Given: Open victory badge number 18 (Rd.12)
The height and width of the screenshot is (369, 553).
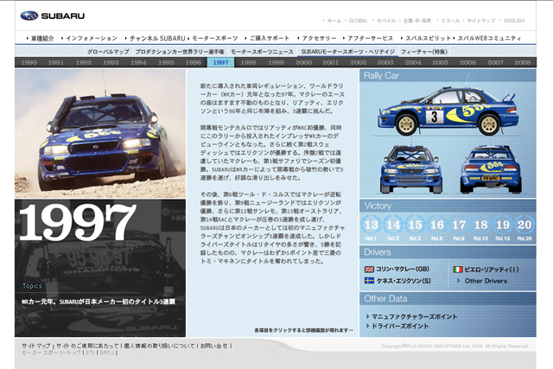Looking at the screenshot, I should click(480, 226).
